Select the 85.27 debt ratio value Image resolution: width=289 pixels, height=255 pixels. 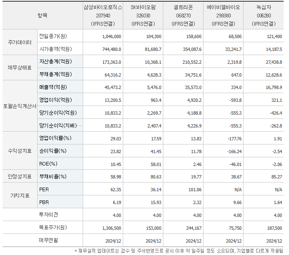(x=277, y=177)
